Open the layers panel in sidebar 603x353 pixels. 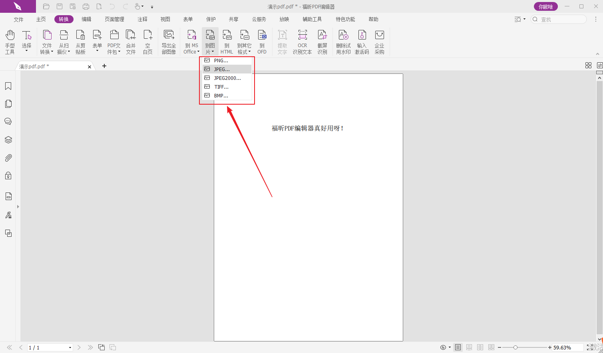pyautogui.click(x=8, y=140)
